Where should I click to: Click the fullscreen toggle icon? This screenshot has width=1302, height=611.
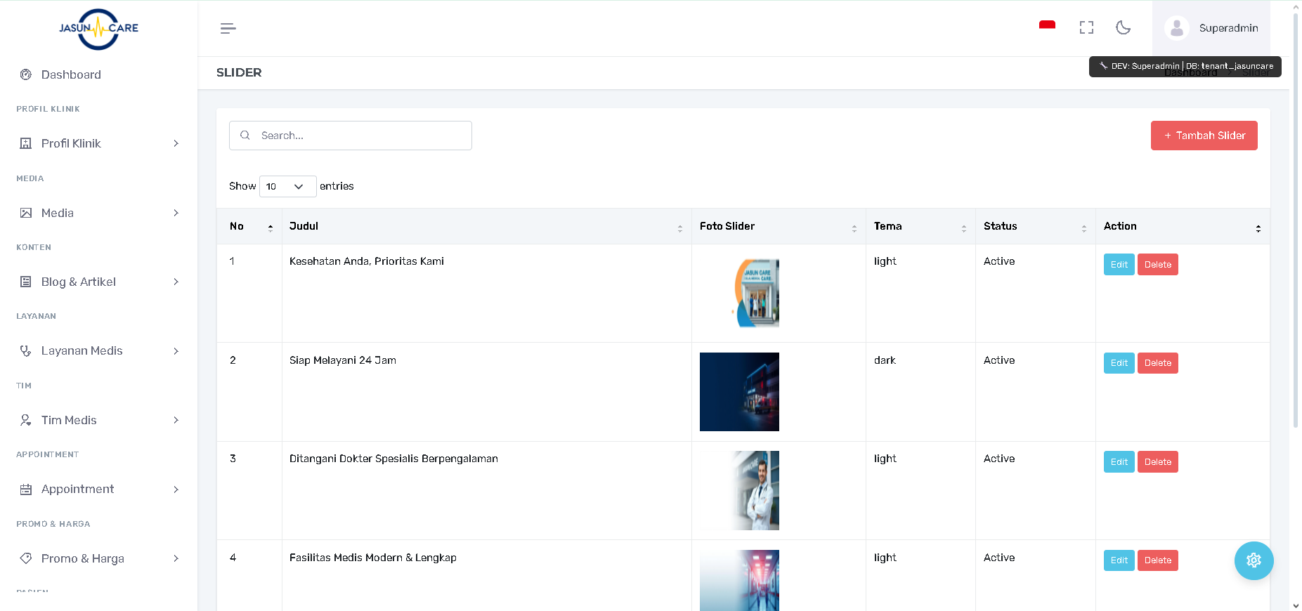[x=1086, y=27]
